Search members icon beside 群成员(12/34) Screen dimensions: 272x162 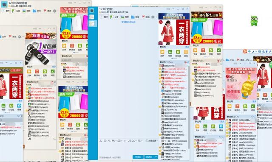click(188, 62)
